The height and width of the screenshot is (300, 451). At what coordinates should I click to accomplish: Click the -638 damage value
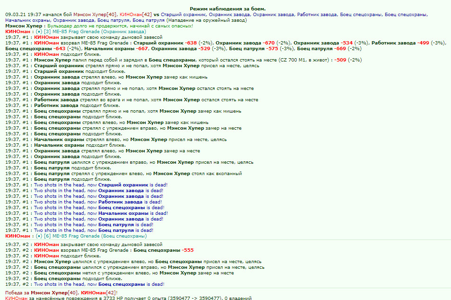pyautogui.click(x=191, y=43)
